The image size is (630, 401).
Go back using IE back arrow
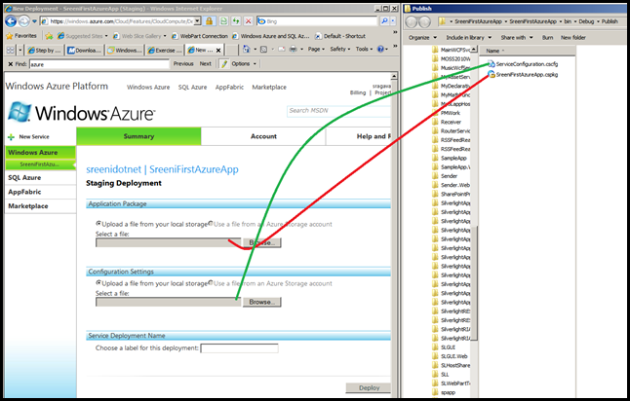pos(12,21)
